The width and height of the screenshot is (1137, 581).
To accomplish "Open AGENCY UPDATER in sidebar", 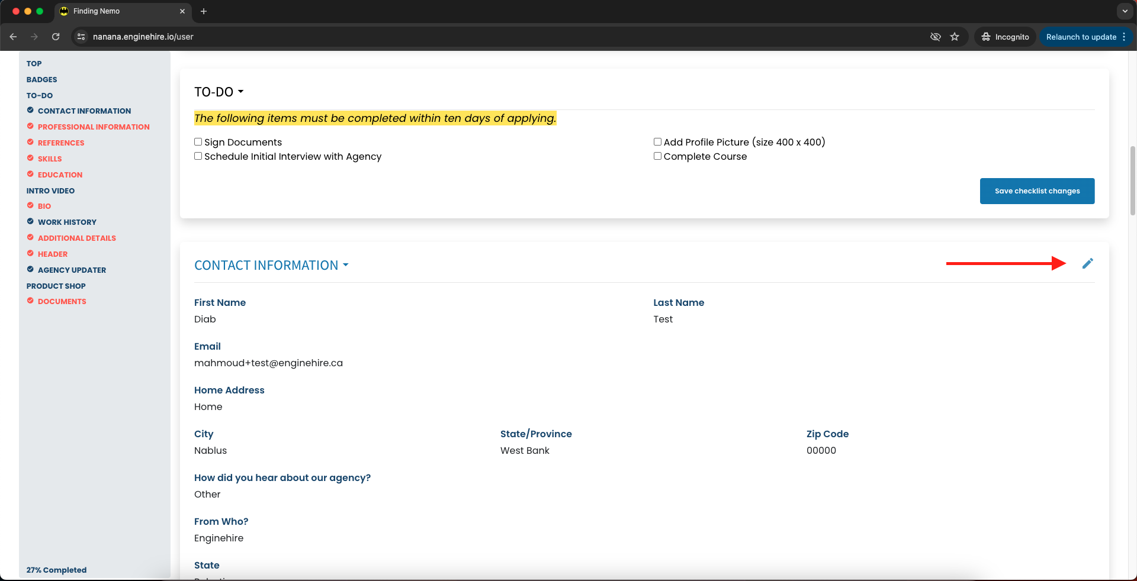I will pyautogui.click(x=72, y=270).
